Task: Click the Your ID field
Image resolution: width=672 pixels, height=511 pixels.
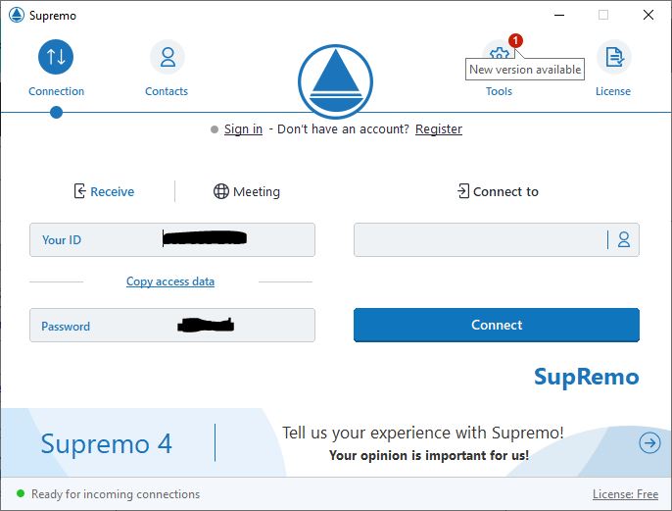Action: click(172, 239)
